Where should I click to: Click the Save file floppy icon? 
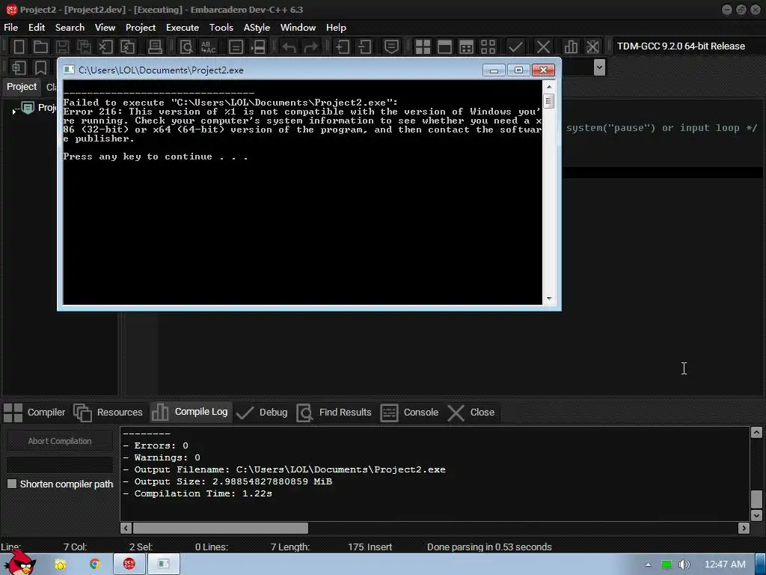pos(62,47)
